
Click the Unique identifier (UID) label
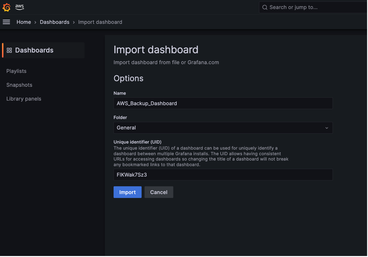point(137,142)
